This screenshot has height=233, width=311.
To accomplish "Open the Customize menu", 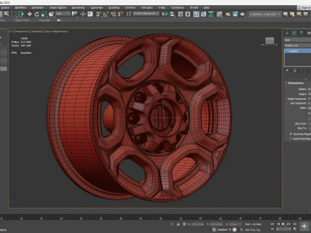I will pyautogui.click(x=97, y=8).
